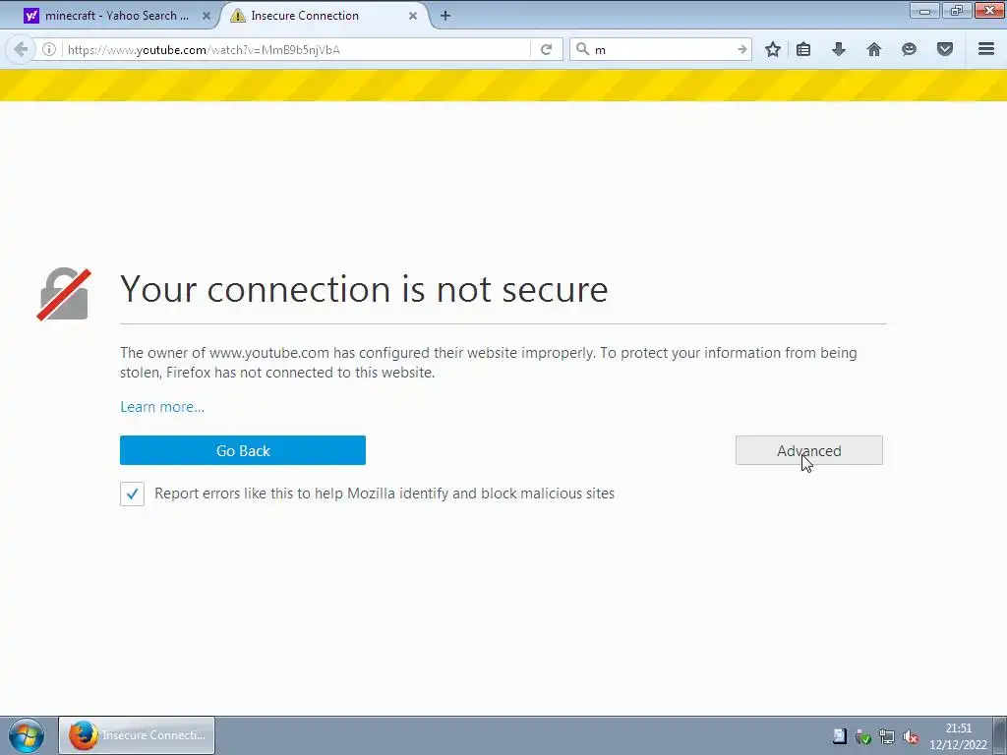Follow the Learn more link
1007x755 pixels.
162,407
